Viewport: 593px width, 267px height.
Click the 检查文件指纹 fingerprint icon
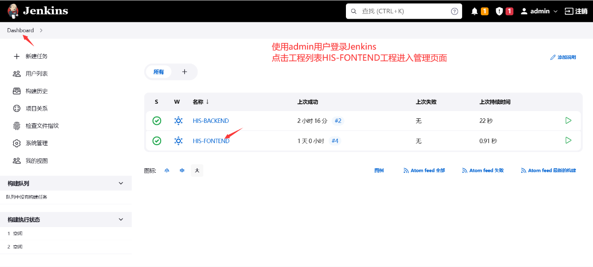[x=16, y=126]
